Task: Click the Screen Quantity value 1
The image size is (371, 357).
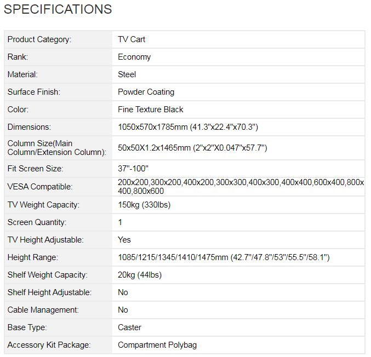Action: [120, 222]
